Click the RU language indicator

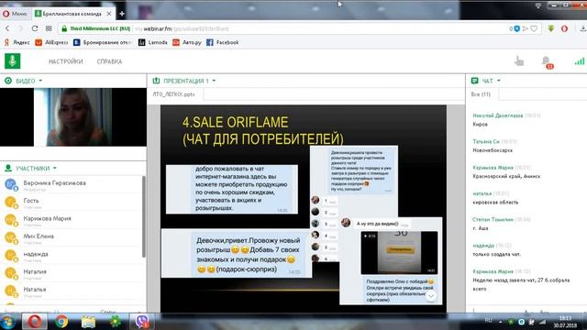pyautogui.click(x=488, y=321)
